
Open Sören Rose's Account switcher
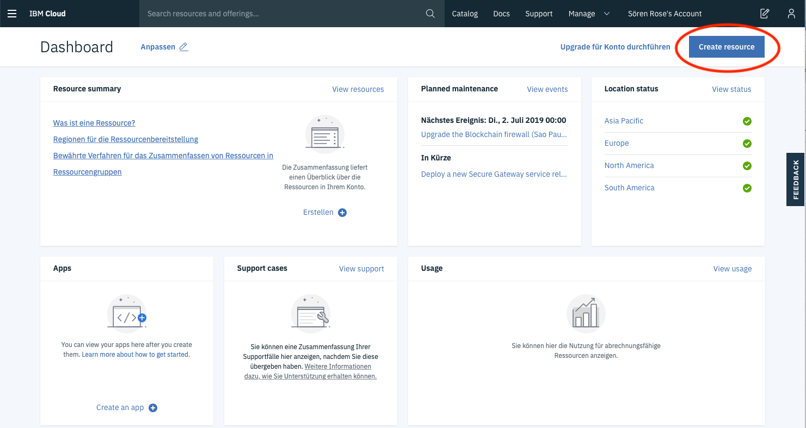(665, 14)
